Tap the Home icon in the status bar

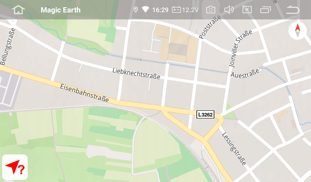[x=18, y=10]
